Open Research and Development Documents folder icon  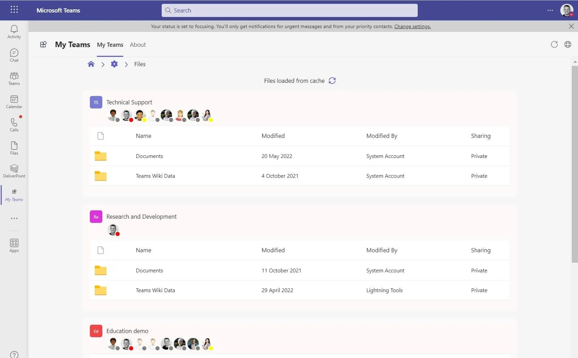click(101, 270)
